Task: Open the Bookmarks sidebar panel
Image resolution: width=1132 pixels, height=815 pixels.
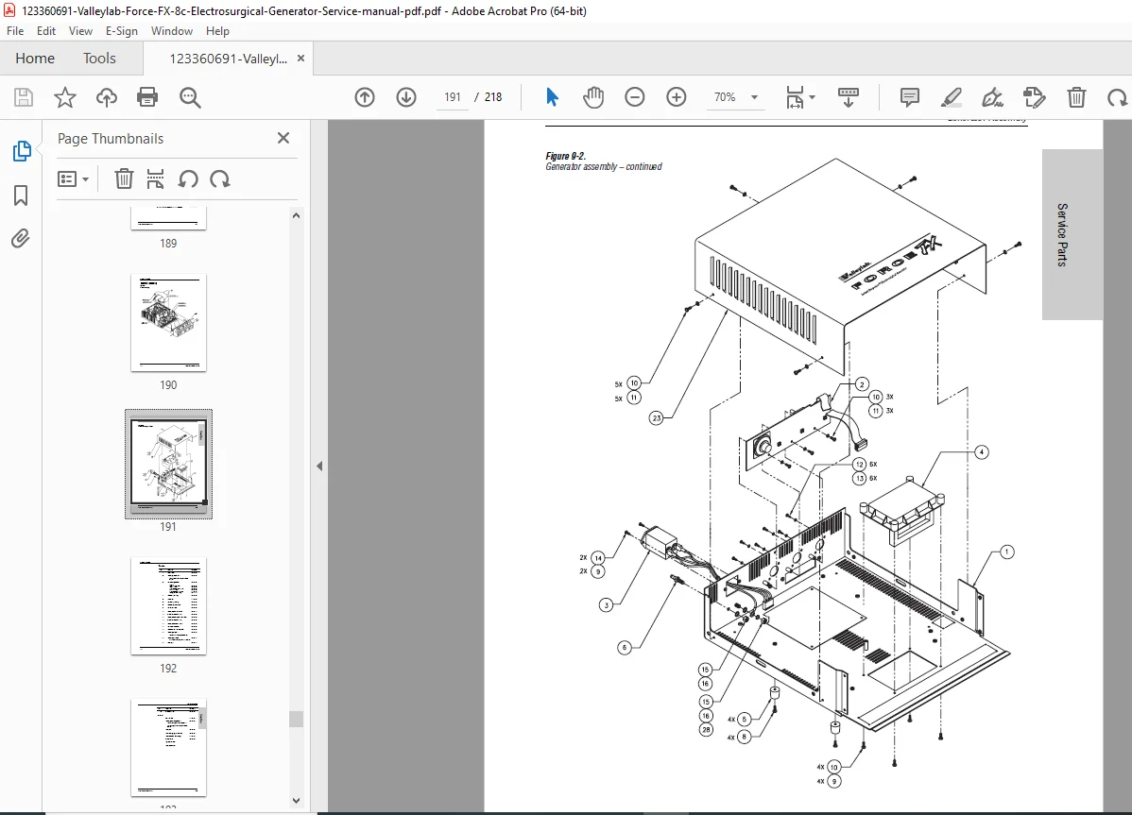Action: point(21,195)
